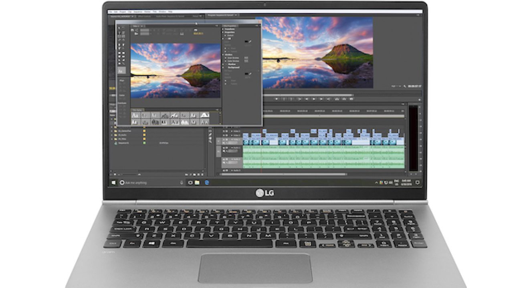The image size is (513, 288).
Task: Expand the Video 3 track triangle
Action: coord(232,131)
